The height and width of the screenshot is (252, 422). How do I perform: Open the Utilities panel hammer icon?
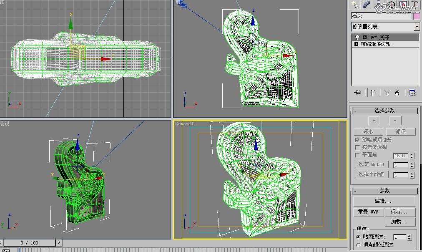point(415,5)
